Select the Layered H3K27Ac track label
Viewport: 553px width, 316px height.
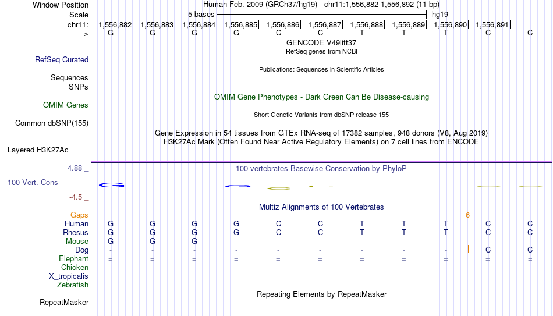38,150
